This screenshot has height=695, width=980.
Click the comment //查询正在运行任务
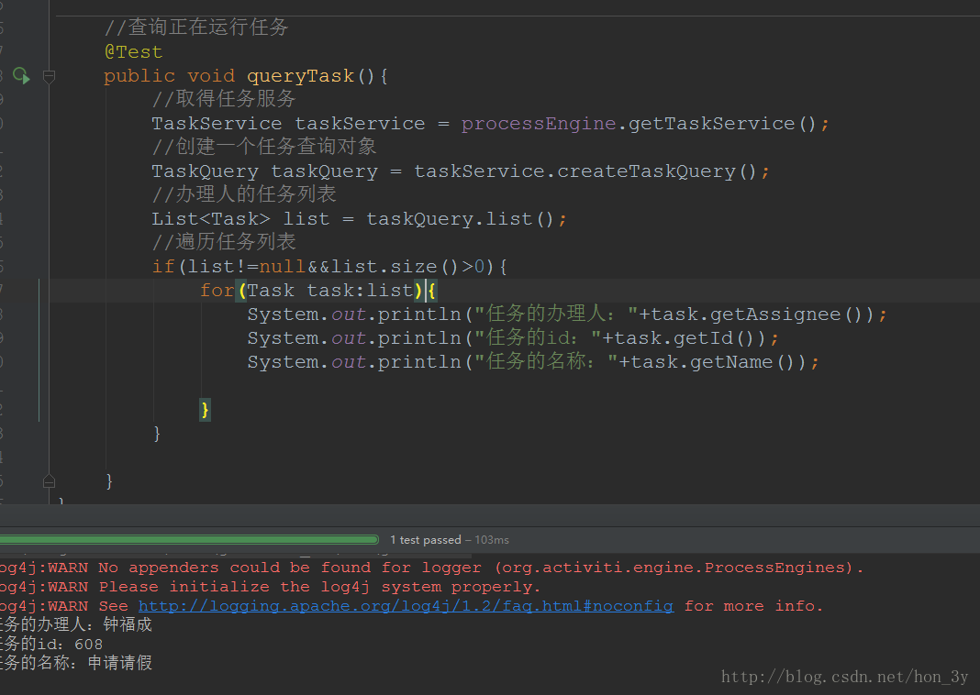196,28
